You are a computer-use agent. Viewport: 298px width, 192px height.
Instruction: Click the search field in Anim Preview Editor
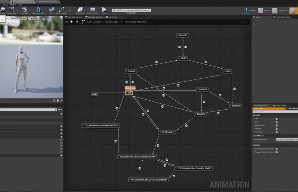click(x=275, y=111)
